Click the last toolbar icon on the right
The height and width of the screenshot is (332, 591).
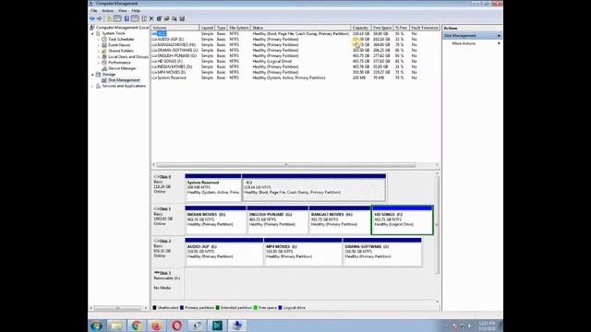(182, 18)
